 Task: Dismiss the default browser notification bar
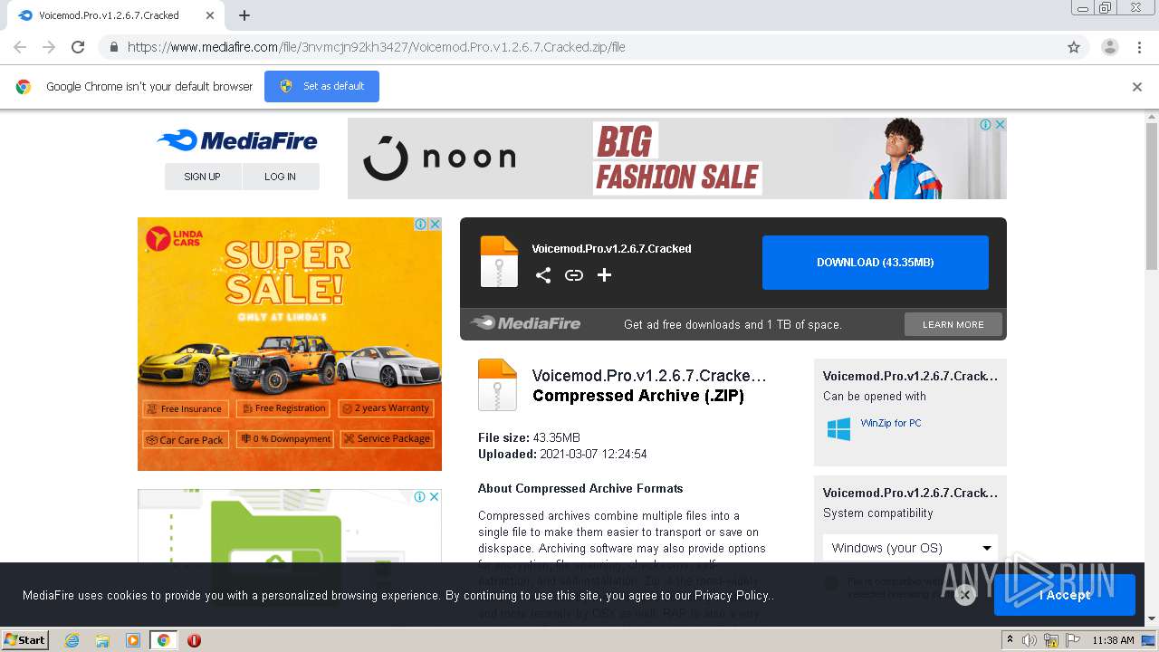[x=1137, y=87]
